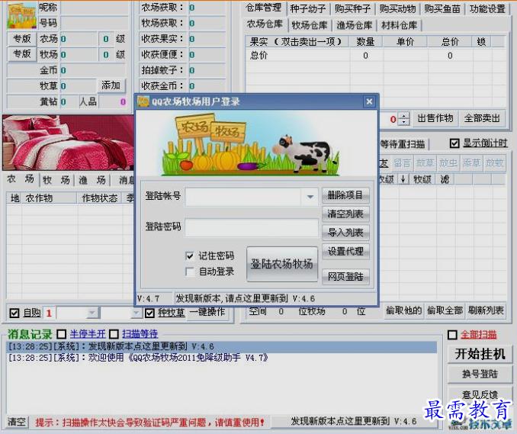Toggle the 记住密码 checkbox
This screenshot has width=517, height=434.
tap(190, 256)
